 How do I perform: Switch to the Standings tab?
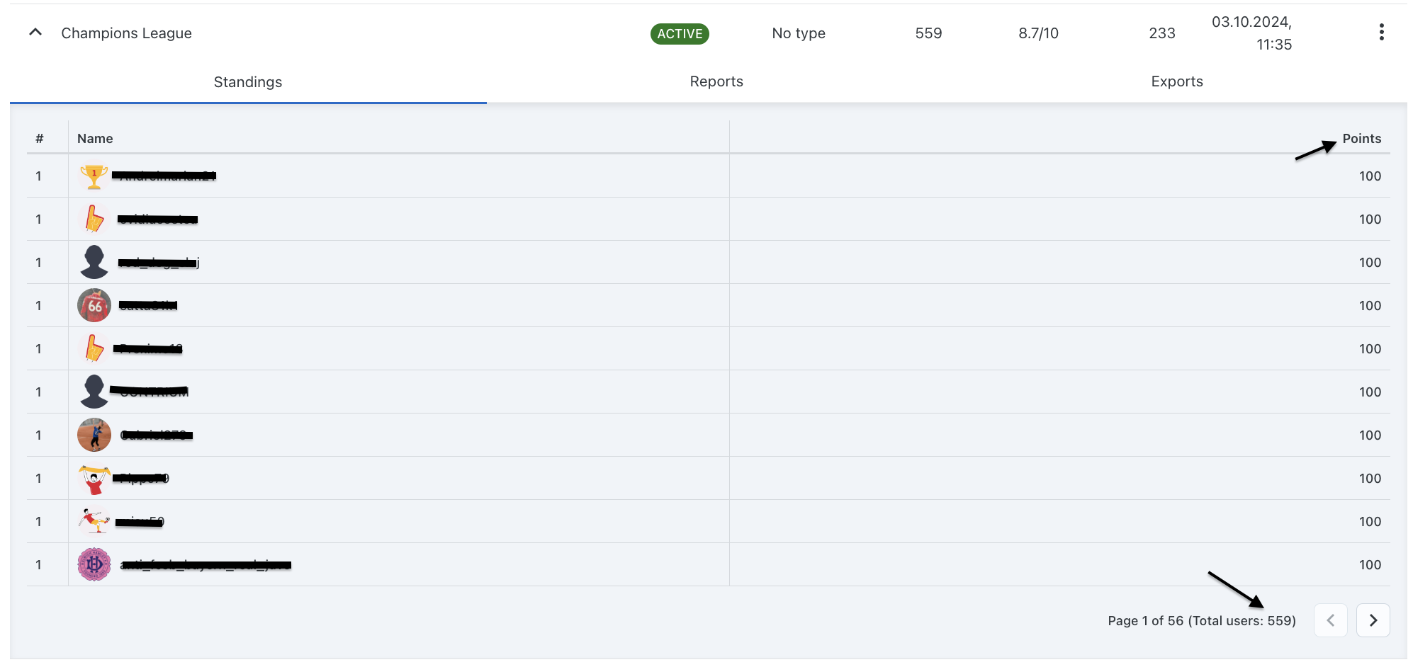[248, 82]
